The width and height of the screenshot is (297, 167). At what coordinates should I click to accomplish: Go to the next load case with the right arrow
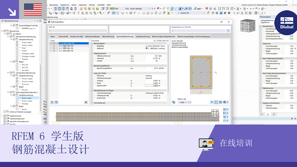click(154, 9)
